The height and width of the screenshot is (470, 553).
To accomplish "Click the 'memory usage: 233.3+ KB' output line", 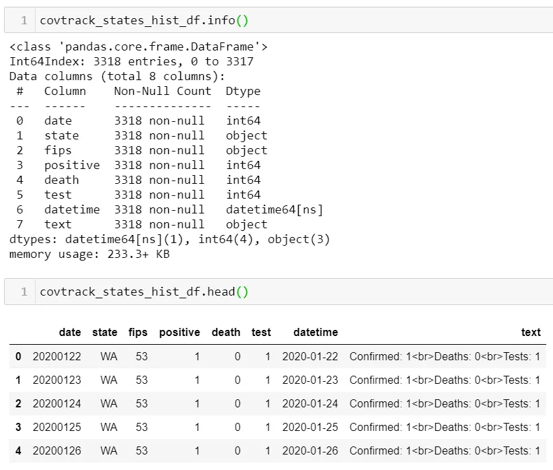I will pos(89,254).
